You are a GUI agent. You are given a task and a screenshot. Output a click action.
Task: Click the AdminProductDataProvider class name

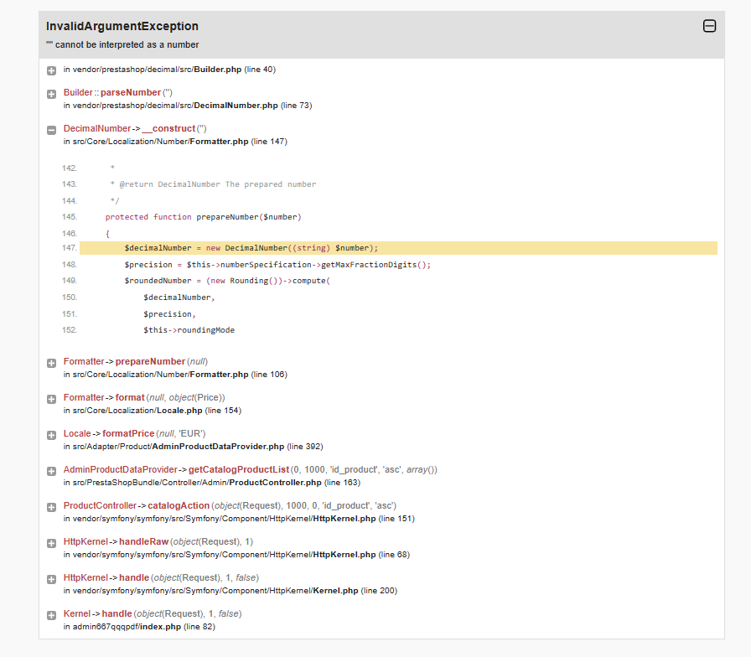120,470
